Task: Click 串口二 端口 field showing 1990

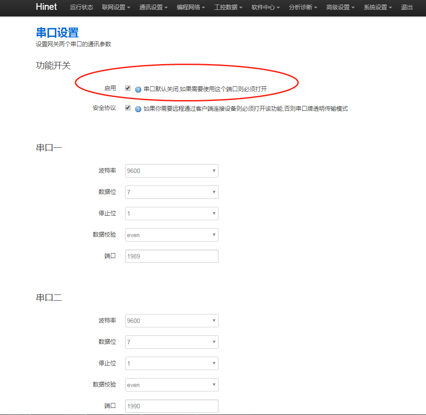Action: point(171,406)
